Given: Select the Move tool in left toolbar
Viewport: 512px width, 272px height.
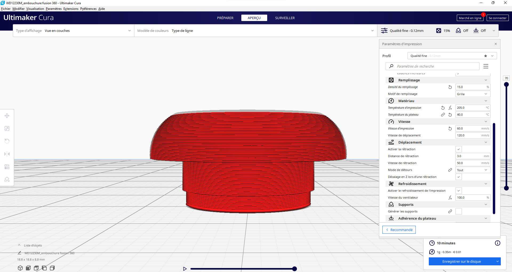Looking at the screenshot, I should tap(7, 116).
